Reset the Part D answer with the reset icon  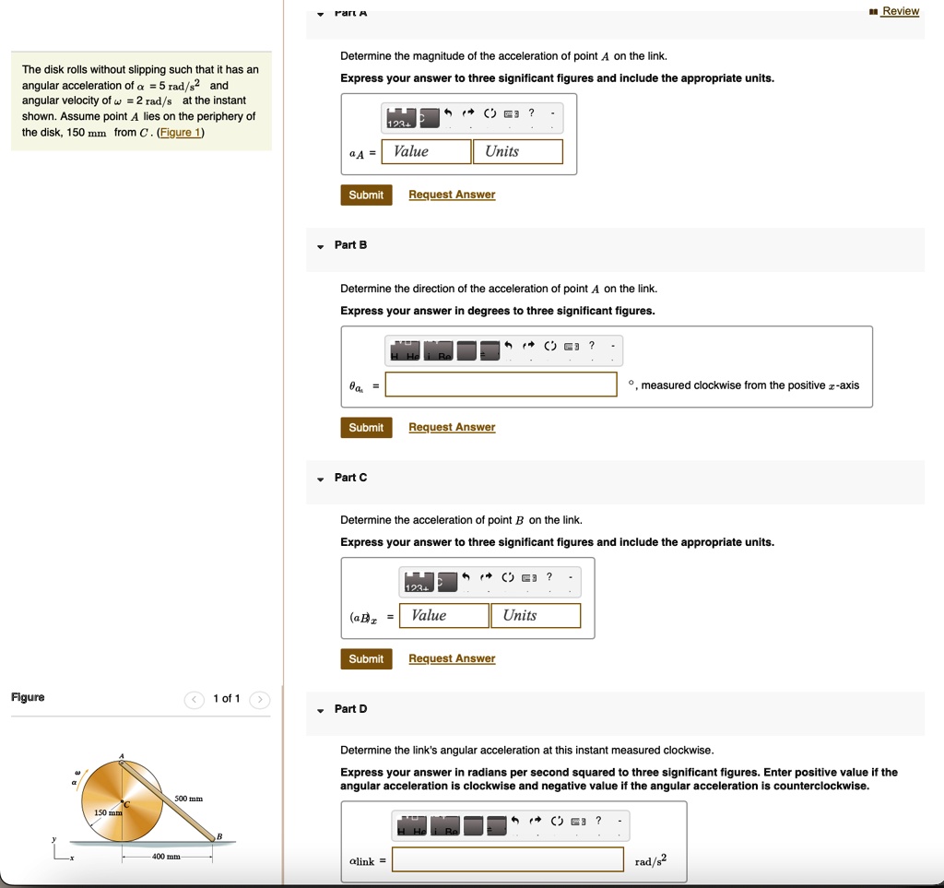pos(557,822)
